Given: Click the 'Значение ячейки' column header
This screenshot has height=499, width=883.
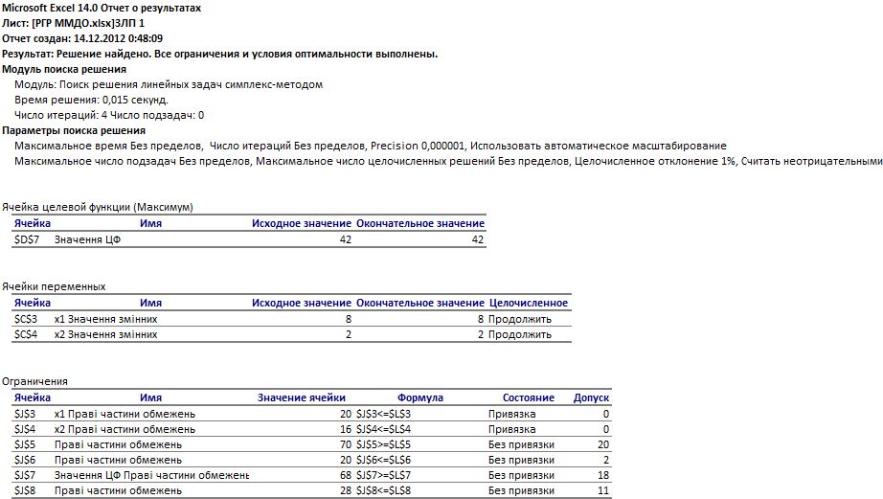Looking at the screenshot, I should coord(302,397).
